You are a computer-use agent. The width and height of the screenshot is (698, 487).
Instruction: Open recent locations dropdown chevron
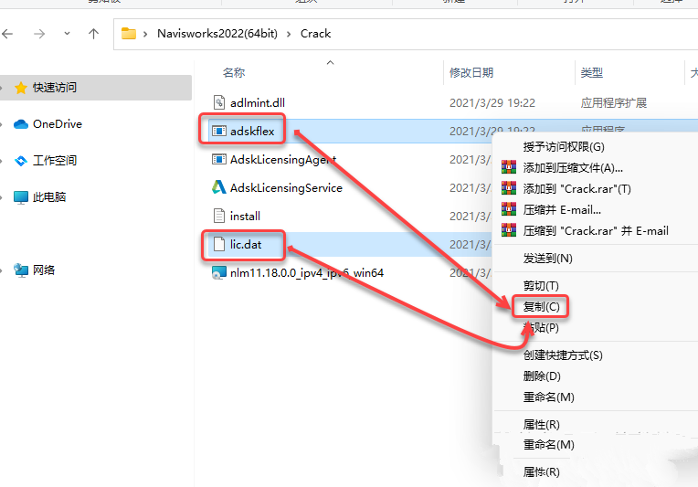tap(67, 34)
